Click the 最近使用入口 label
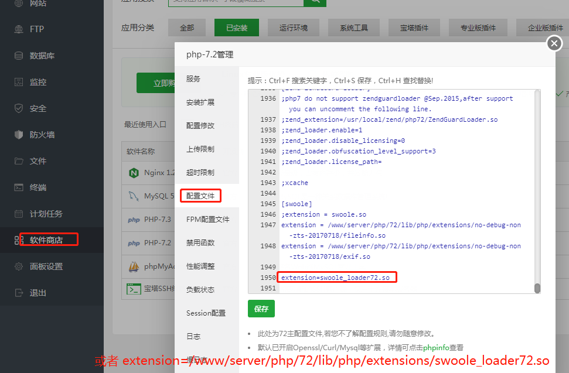 click(145, 125)
